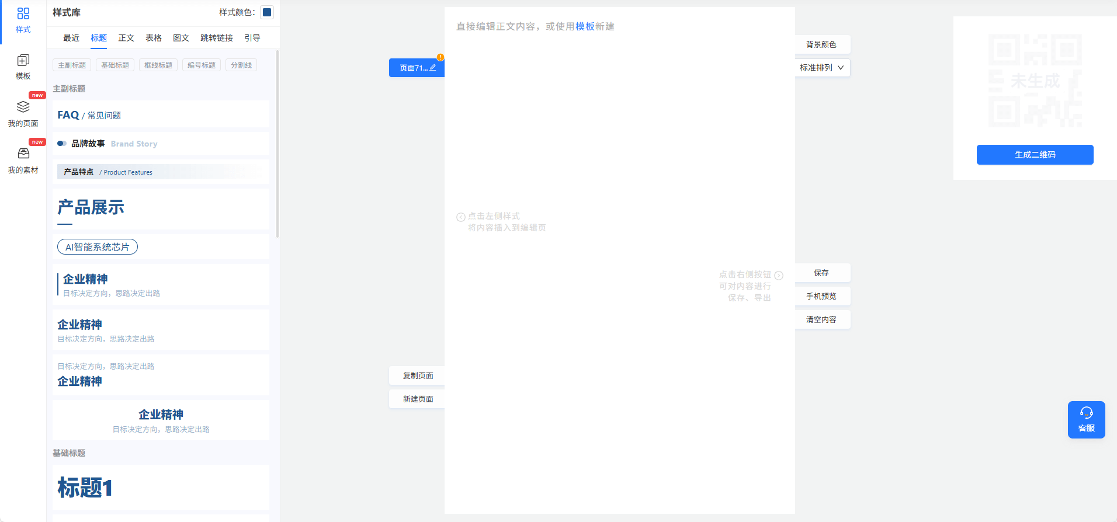1117x522 pixels.
Task: Pick the 样式颜色 blue color swatch
Action: (267, 12)
